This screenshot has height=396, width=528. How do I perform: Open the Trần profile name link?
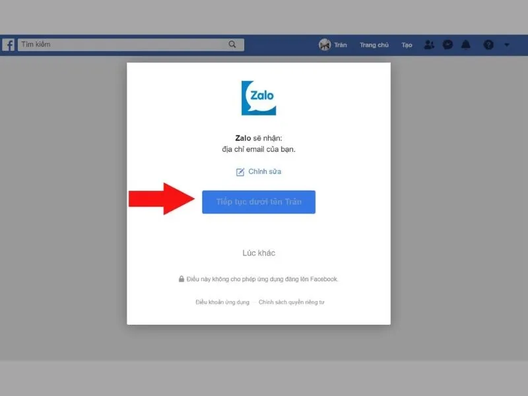[341, 45]
